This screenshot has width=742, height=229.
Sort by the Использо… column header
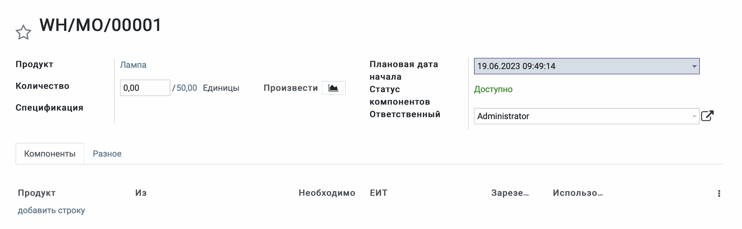point(578,193)
